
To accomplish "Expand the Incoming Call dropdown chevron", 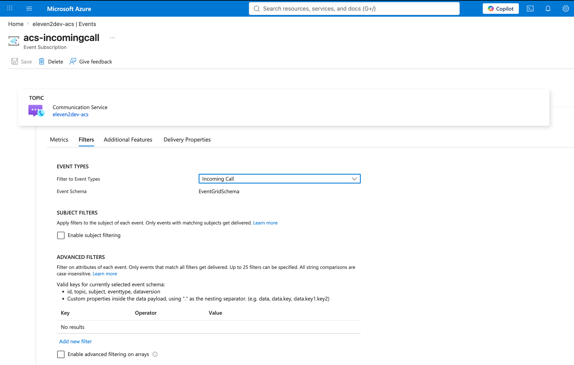I will (x=354, y=179).
